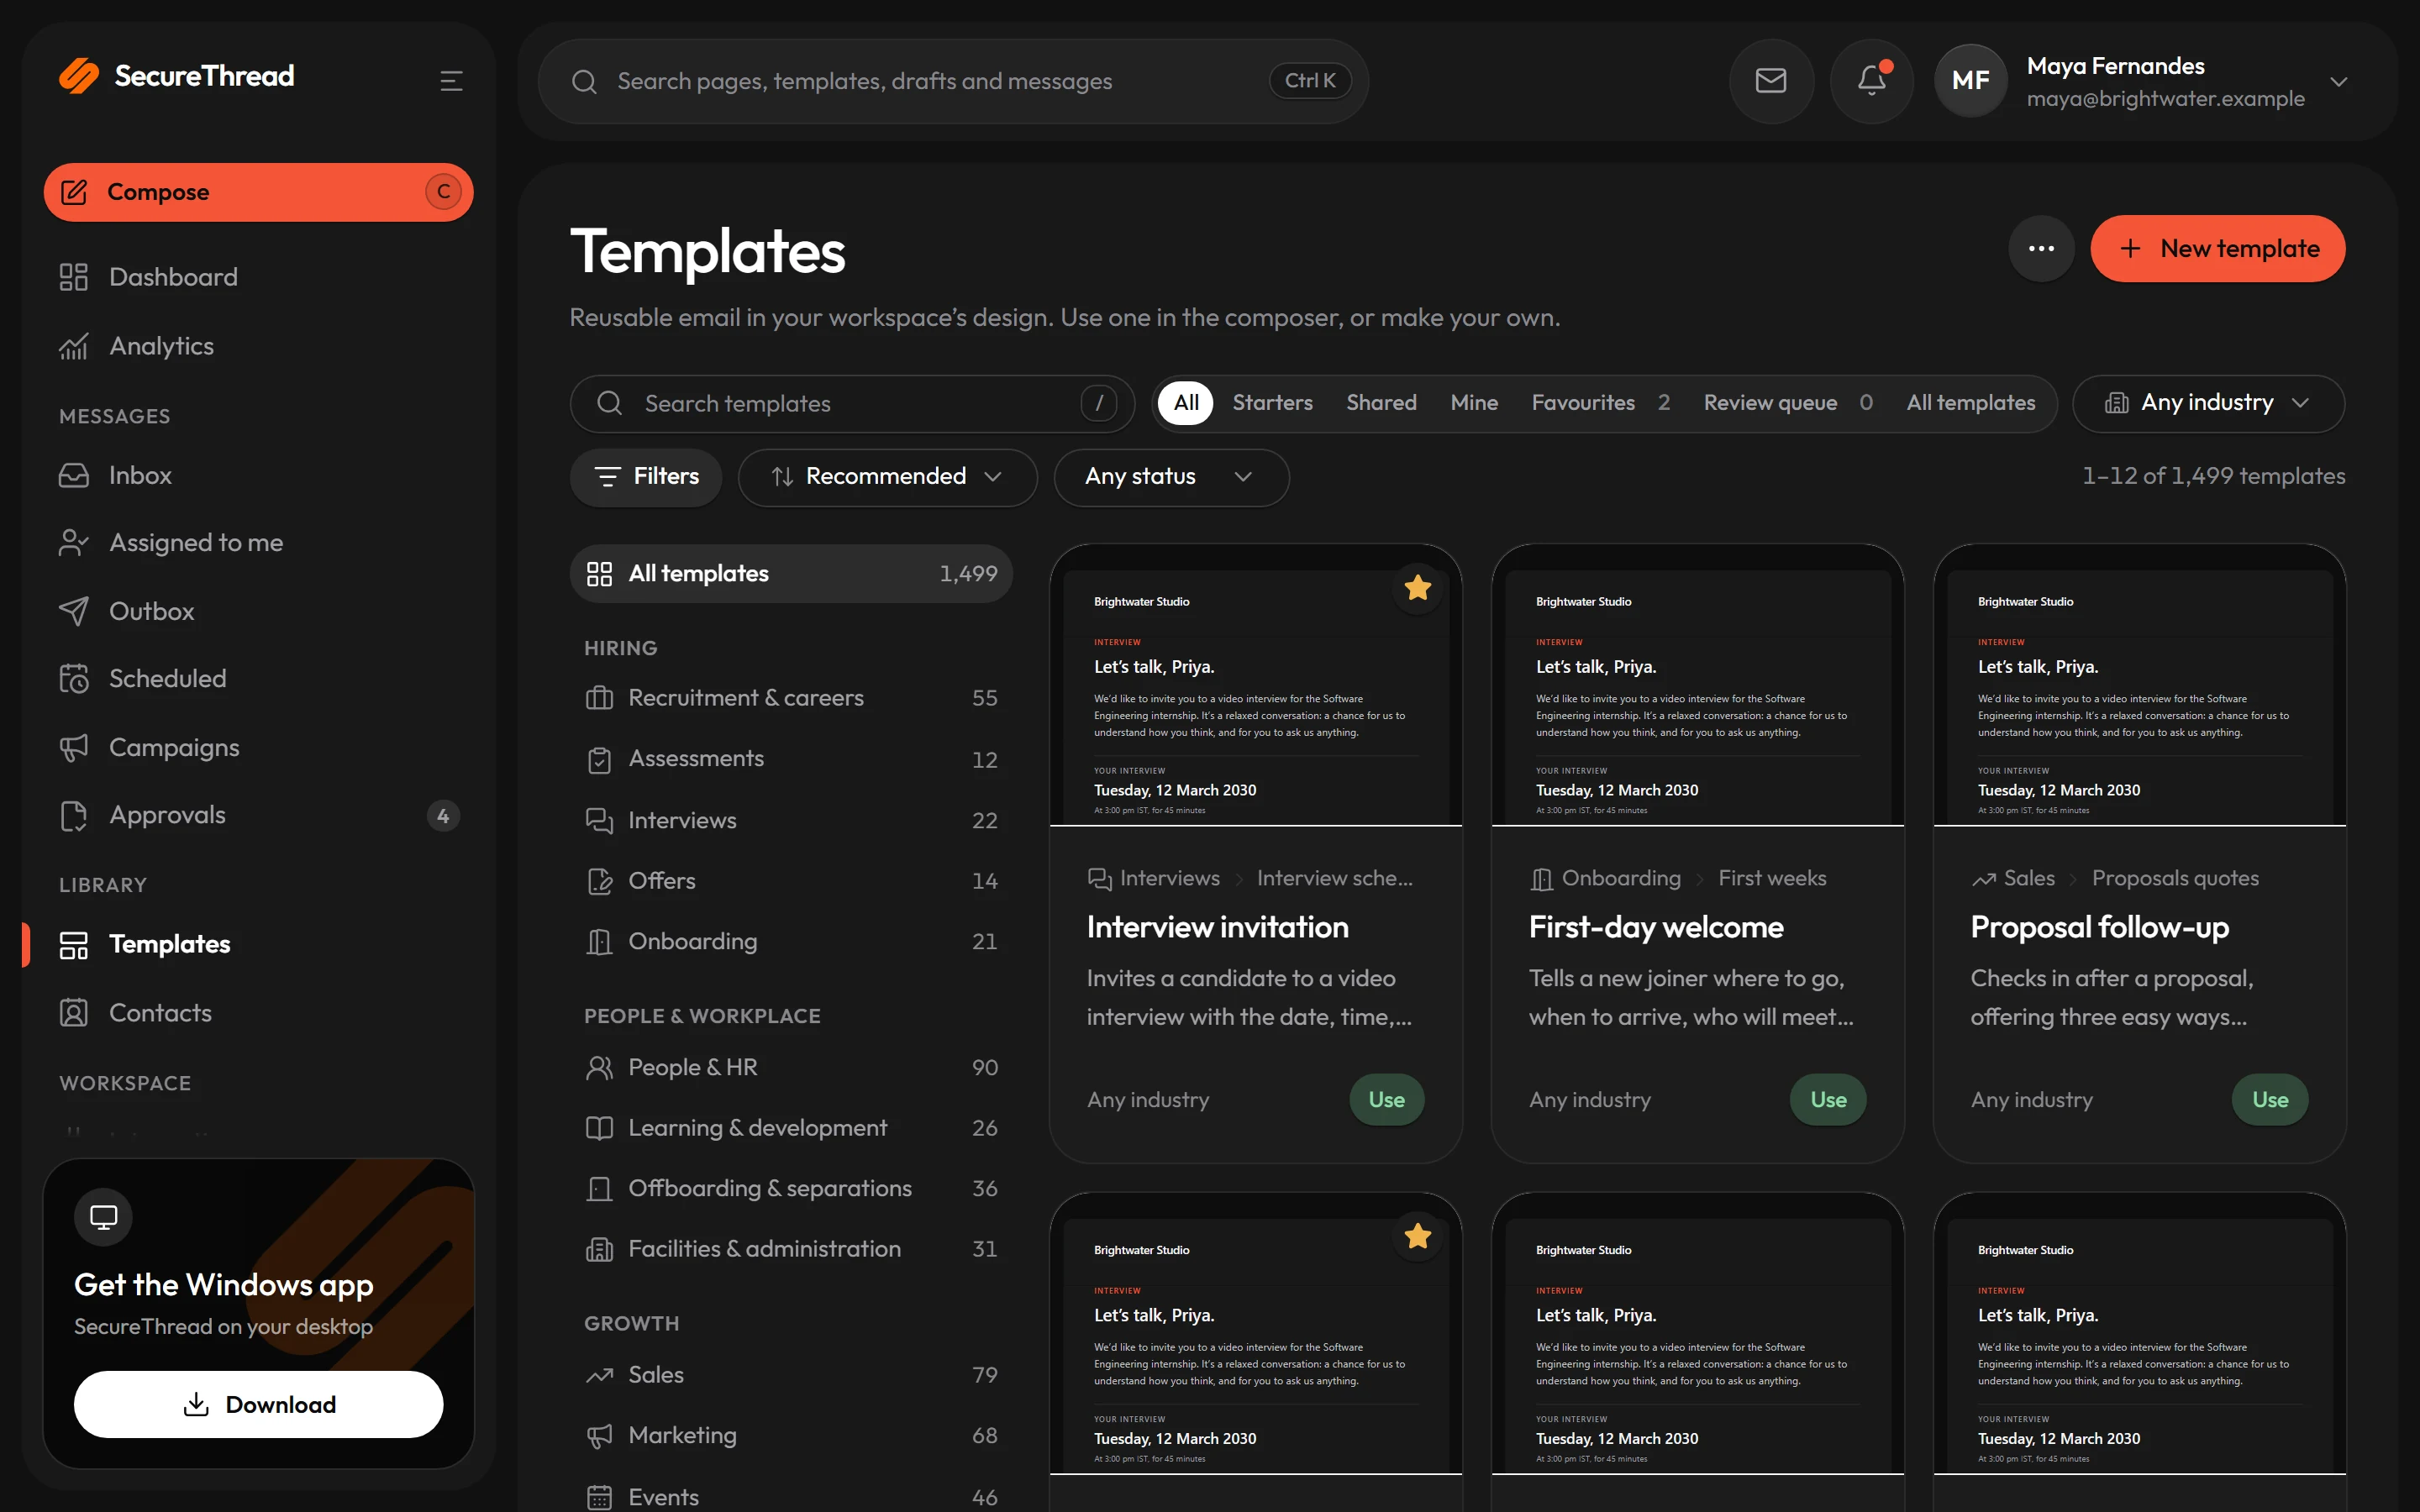
Task: Open the Any industry dropdown
Action: (x=2208, y=403)
